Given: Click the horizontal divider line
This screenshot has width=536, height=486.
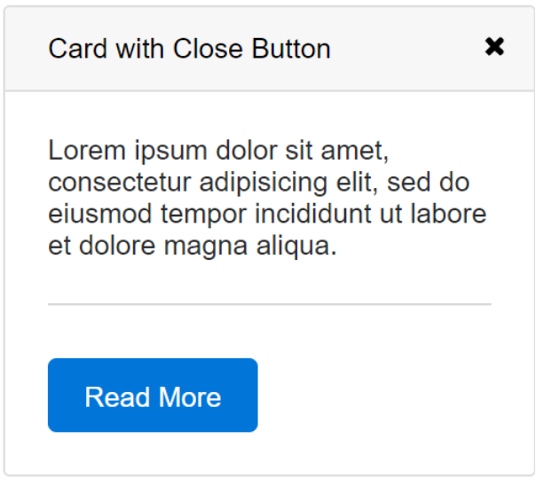Looking at the screenshot, I should click(270, 303).
